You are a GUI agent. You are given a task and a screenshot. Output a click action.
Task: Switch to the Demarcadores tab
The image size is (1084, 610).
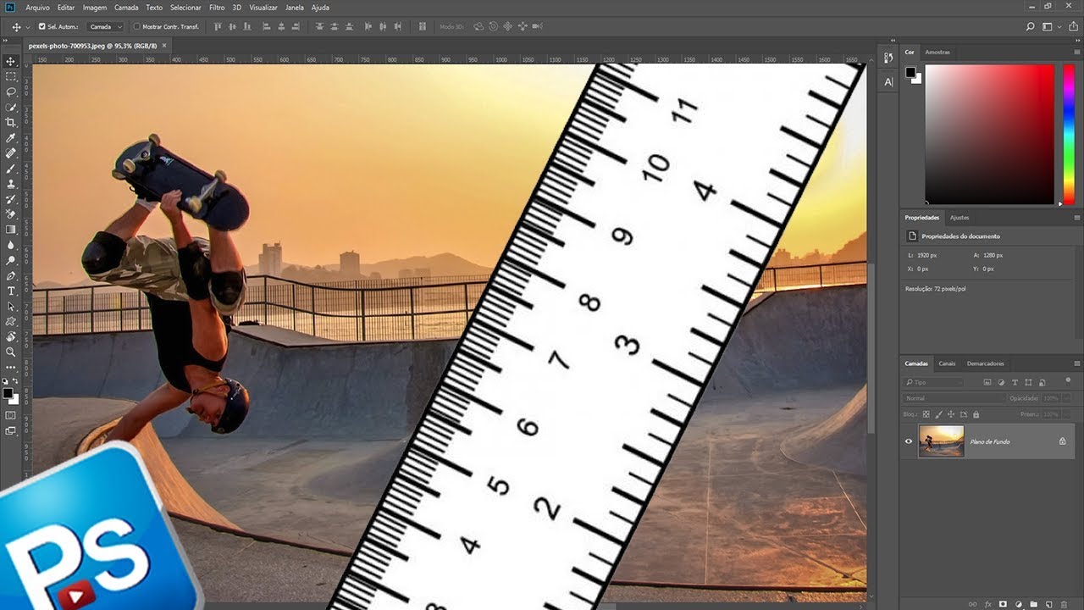pyautogui.click(x=986, y=363)
